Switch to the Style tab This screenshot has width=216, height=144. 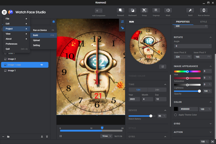pos(203,22)
